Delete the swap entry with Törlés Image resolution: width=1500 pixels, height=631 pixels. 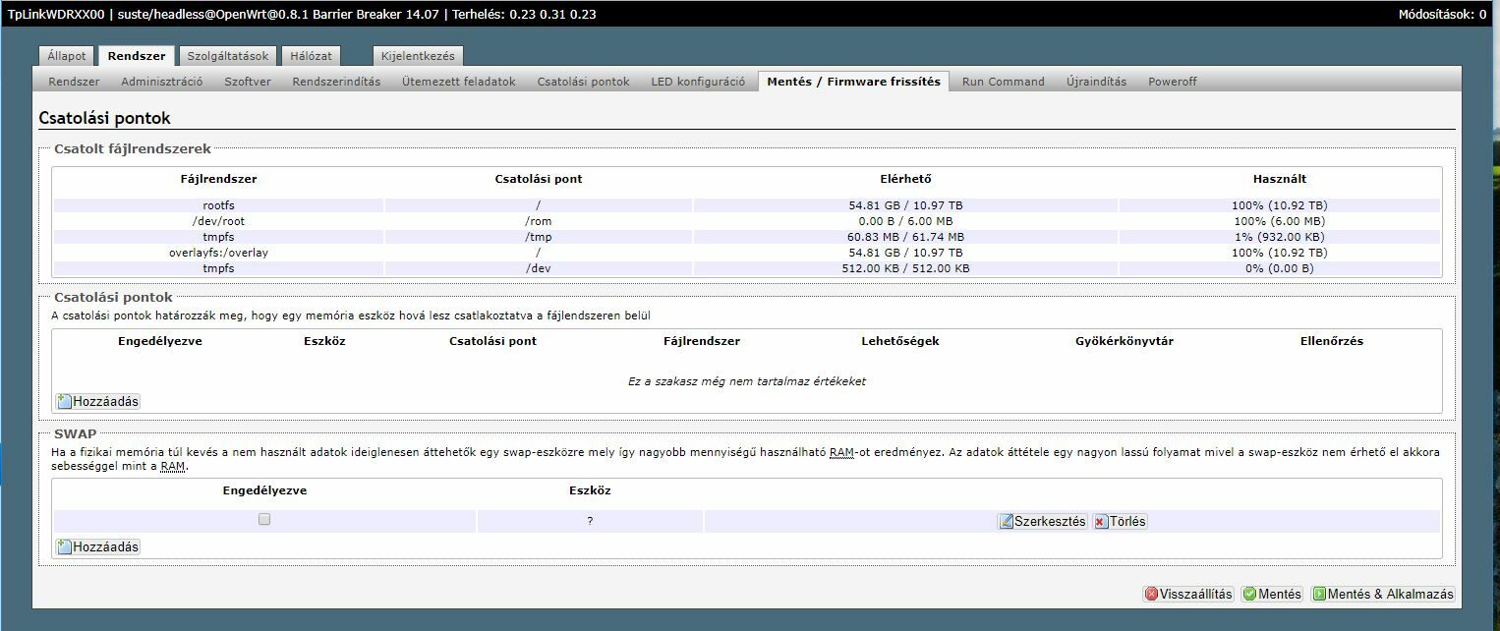(1120, 522)
